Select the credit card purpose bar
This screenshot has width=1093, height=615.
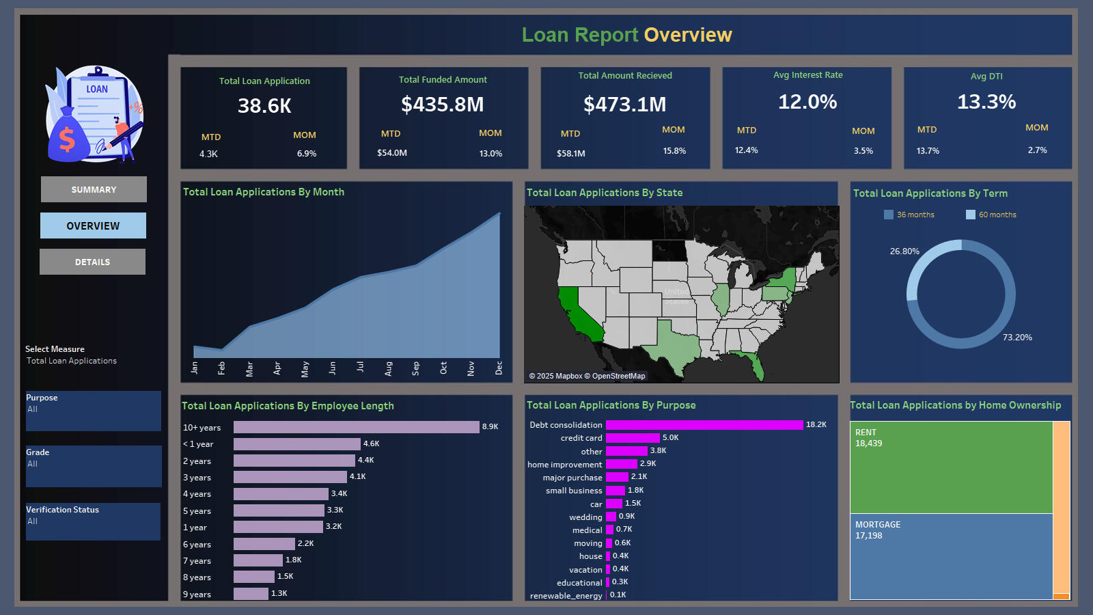click(633, 438)
